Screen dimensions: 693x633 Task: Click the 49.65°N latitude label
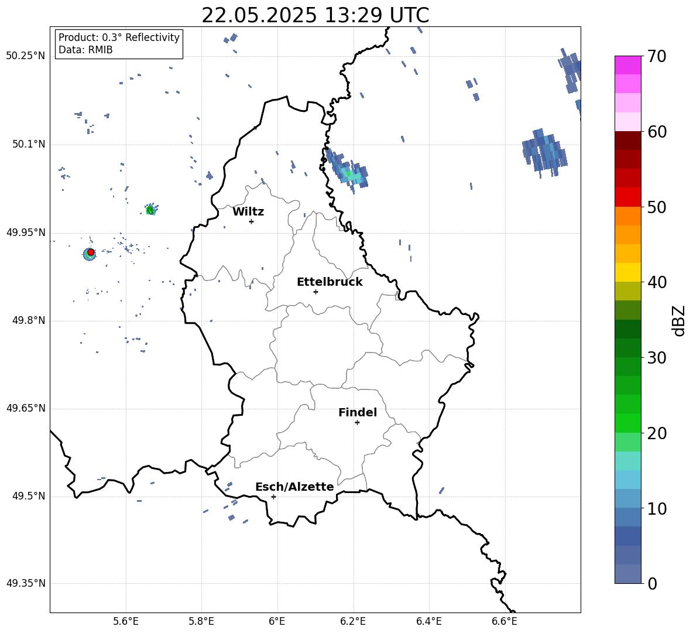pos(26,408)
